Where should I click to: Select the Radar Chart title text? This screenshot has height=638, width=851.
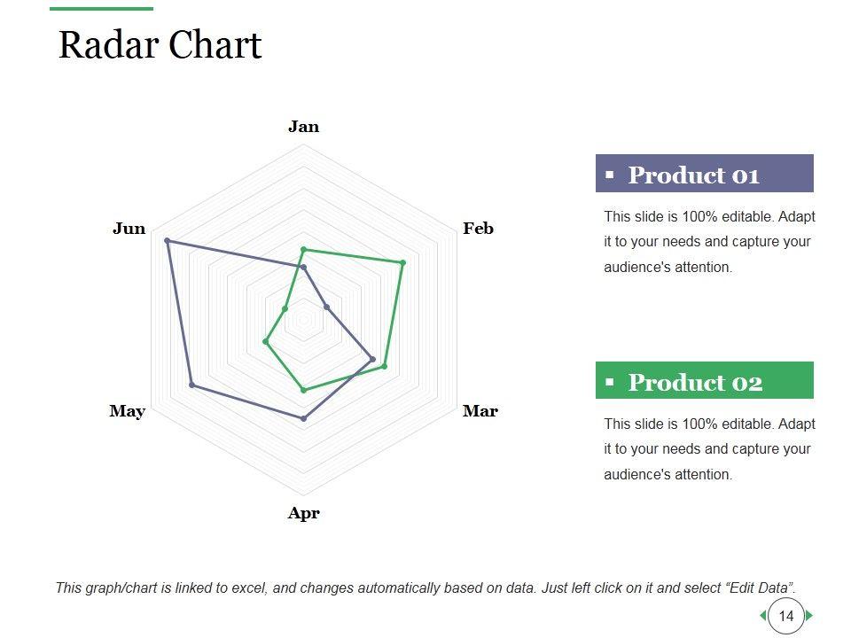coord(160,45)
